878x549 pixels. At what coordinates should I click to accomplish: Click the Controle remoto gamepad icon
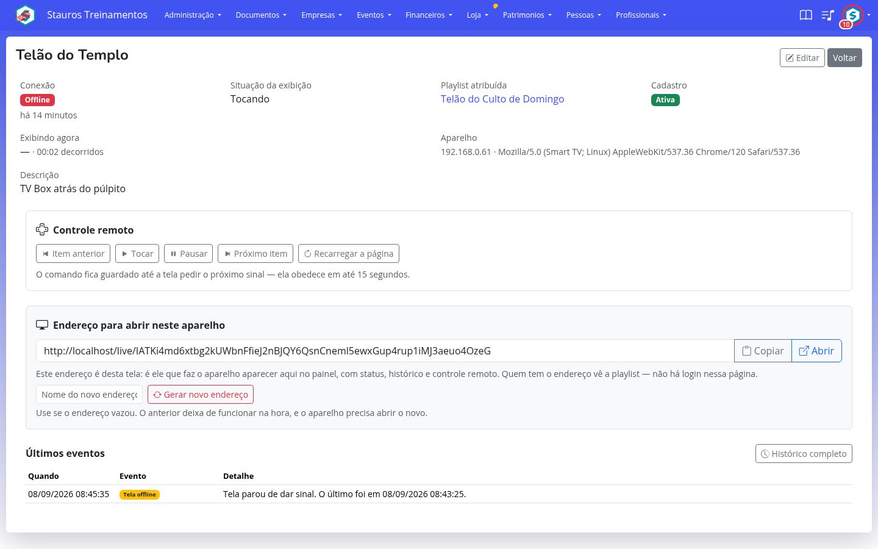42,229
